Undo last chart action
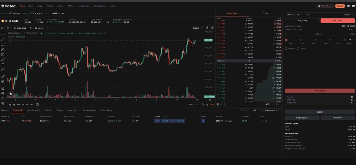 tap(48, 28)
